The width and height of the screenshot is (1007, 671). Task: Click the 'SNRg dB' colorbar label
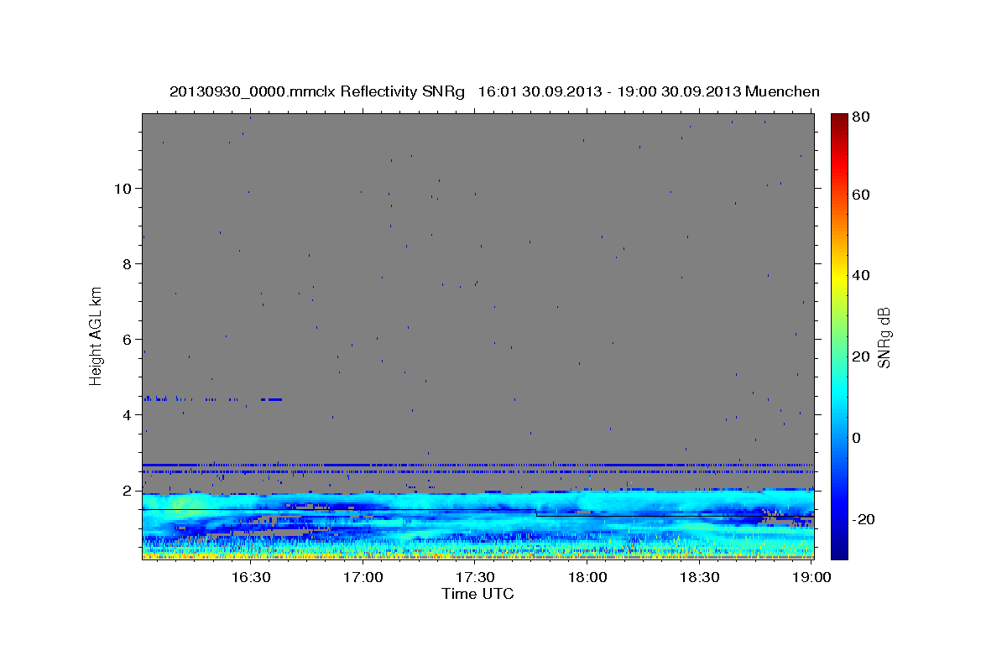click(883, 338)
